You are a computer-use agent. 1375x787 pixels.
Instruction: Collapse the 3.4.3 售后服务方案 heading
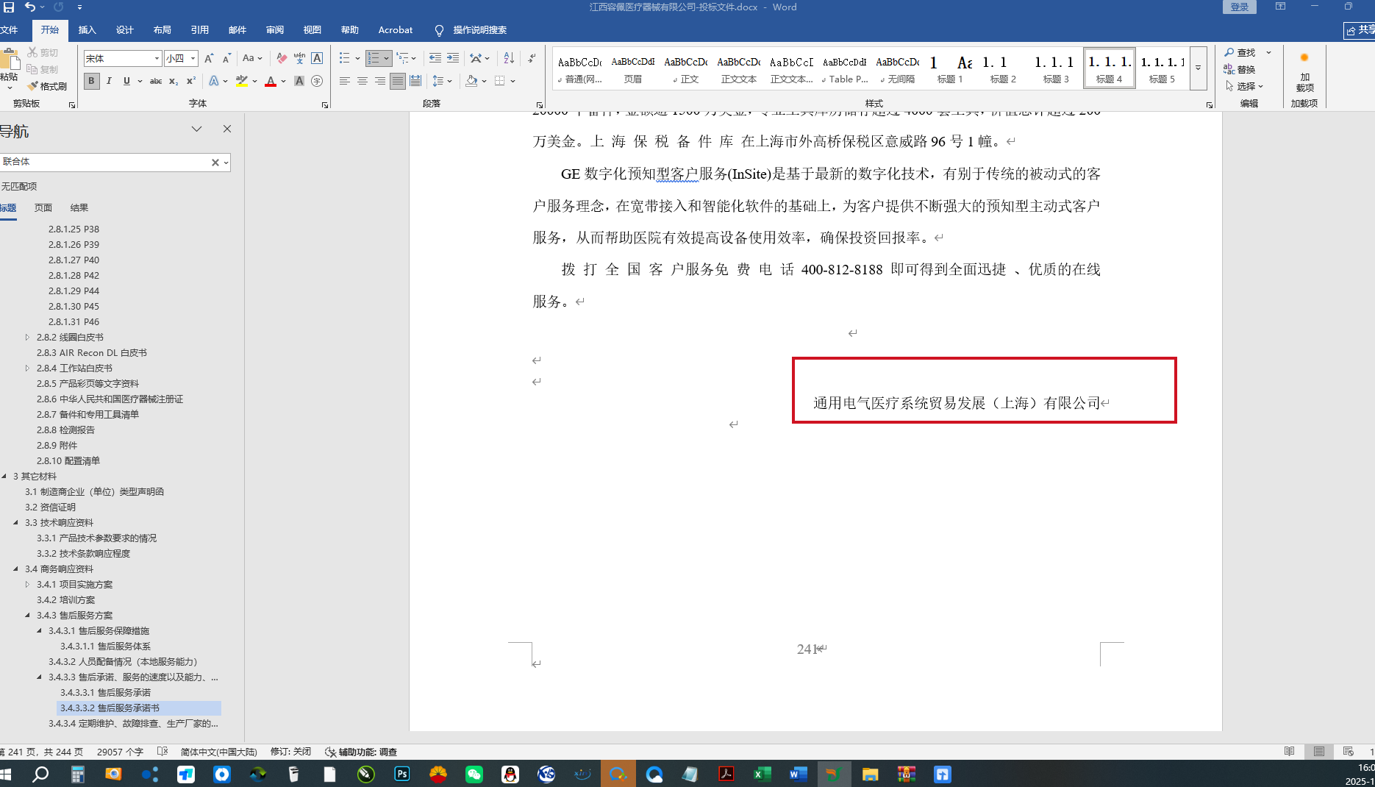(x=27, y=616)
